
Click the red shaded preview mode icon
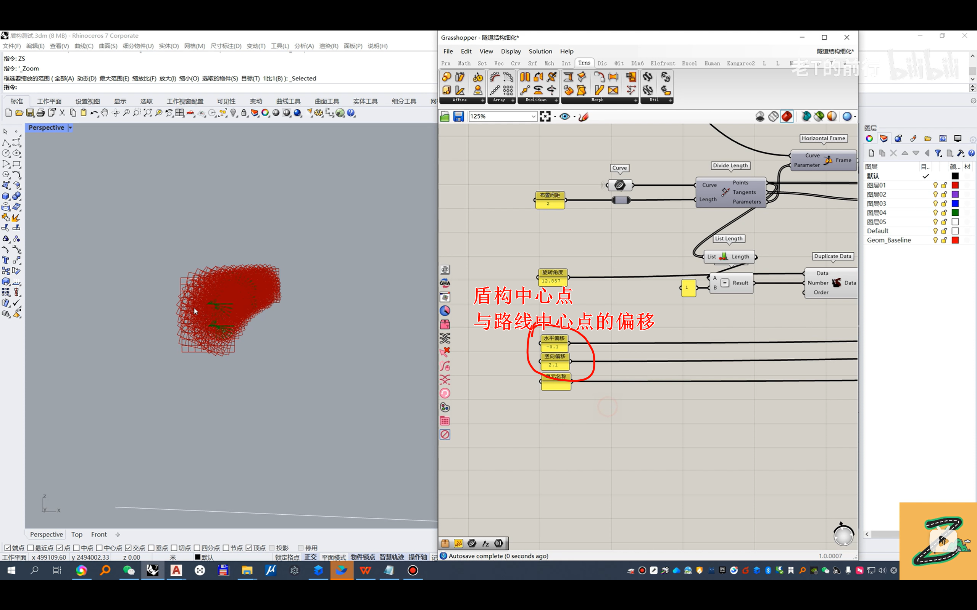pos(787,117)
